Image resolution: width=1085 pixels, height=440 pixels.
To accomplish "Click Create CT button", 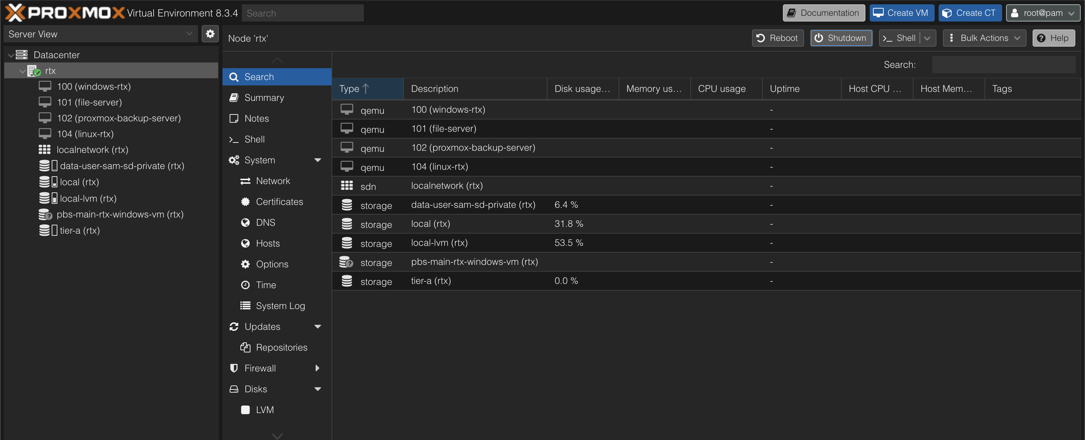I will coord(969,13).
